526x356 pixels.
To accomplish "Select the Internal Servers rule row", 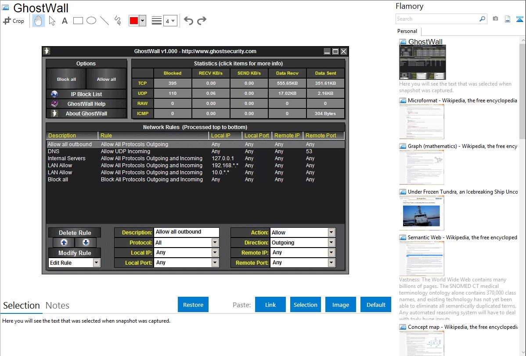I will click(195, 158).
